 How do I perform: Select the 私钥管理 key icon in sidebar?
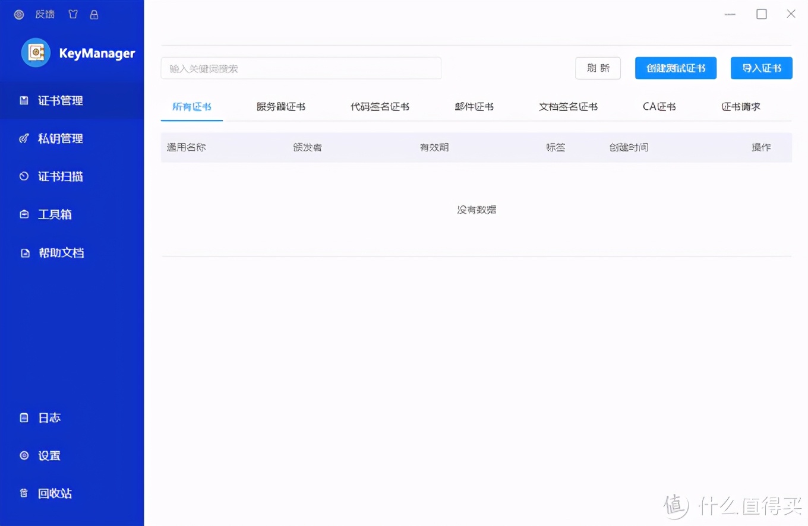(x=24, y=138)
